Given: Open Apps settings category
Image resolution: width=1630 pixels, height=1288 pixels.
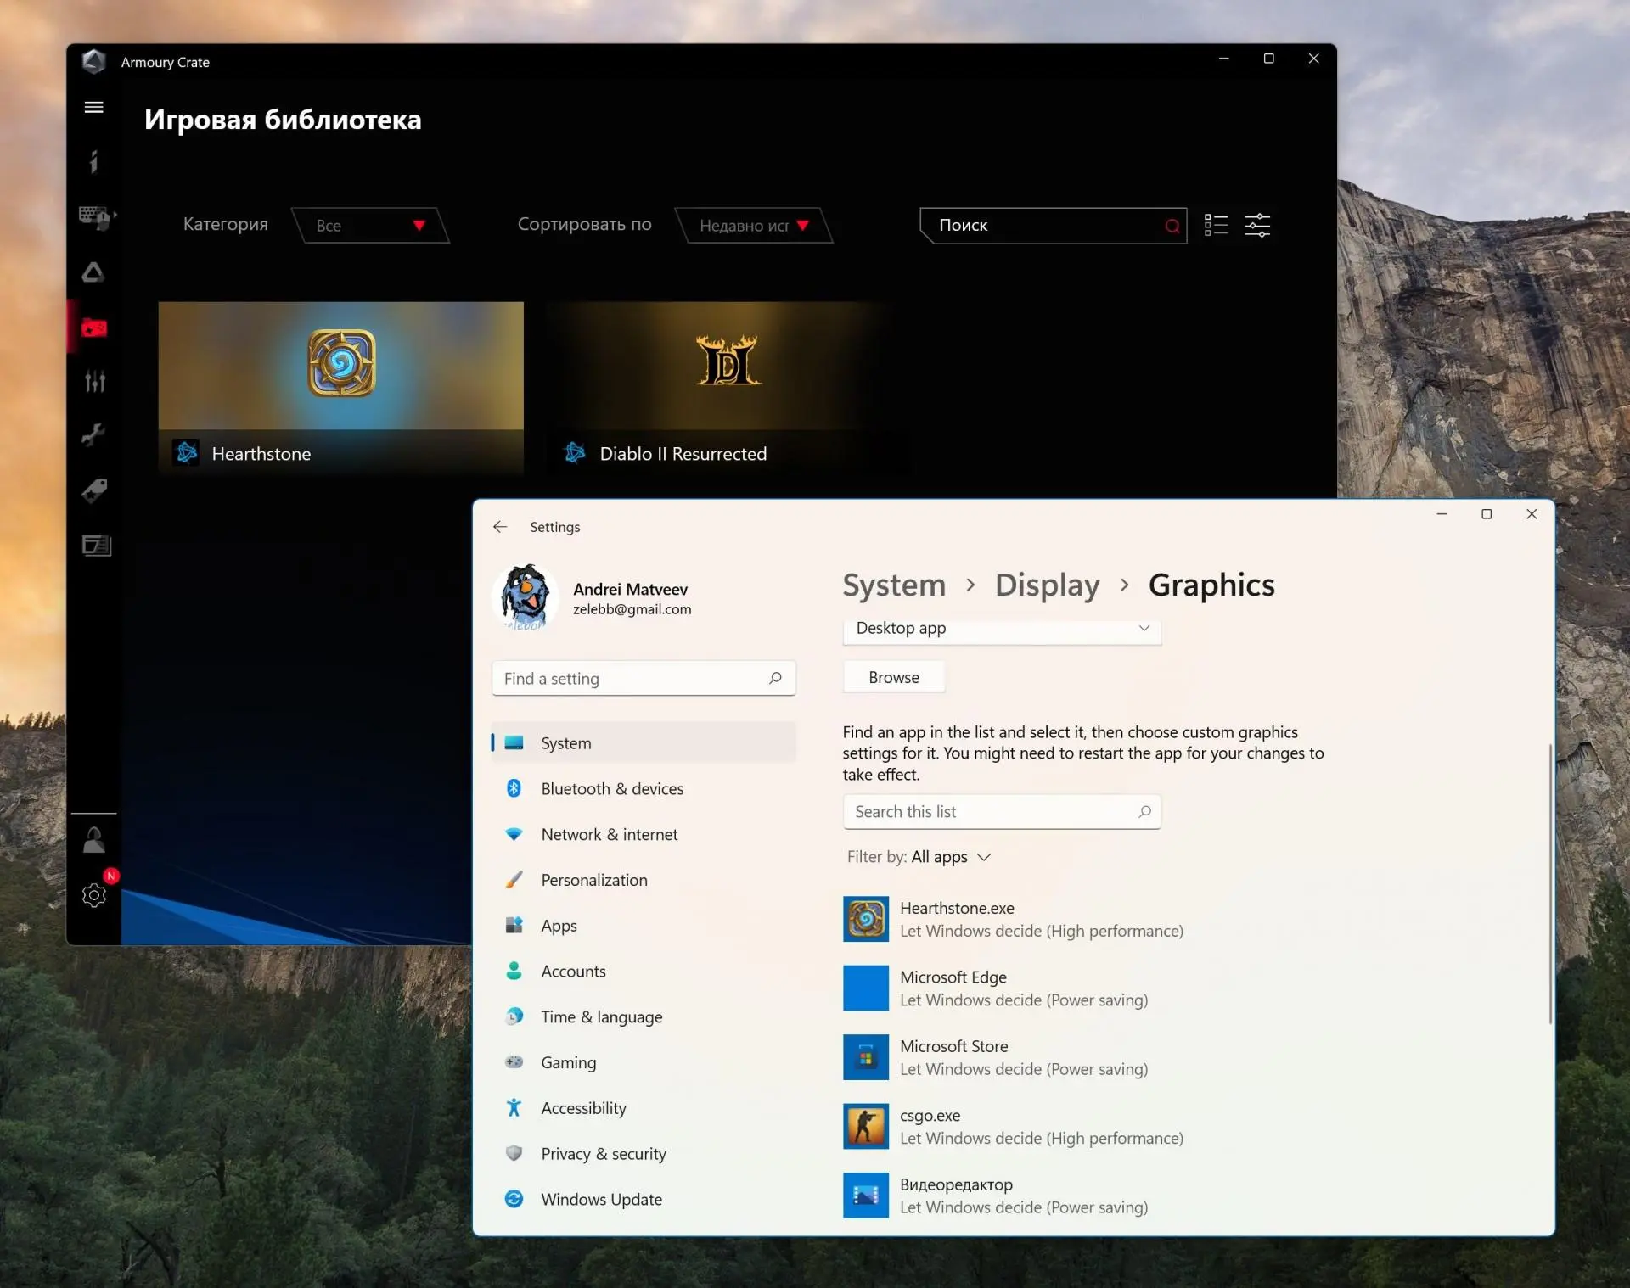Looking at the screenshot, I should pyautogui.click(x=644, y=926).
